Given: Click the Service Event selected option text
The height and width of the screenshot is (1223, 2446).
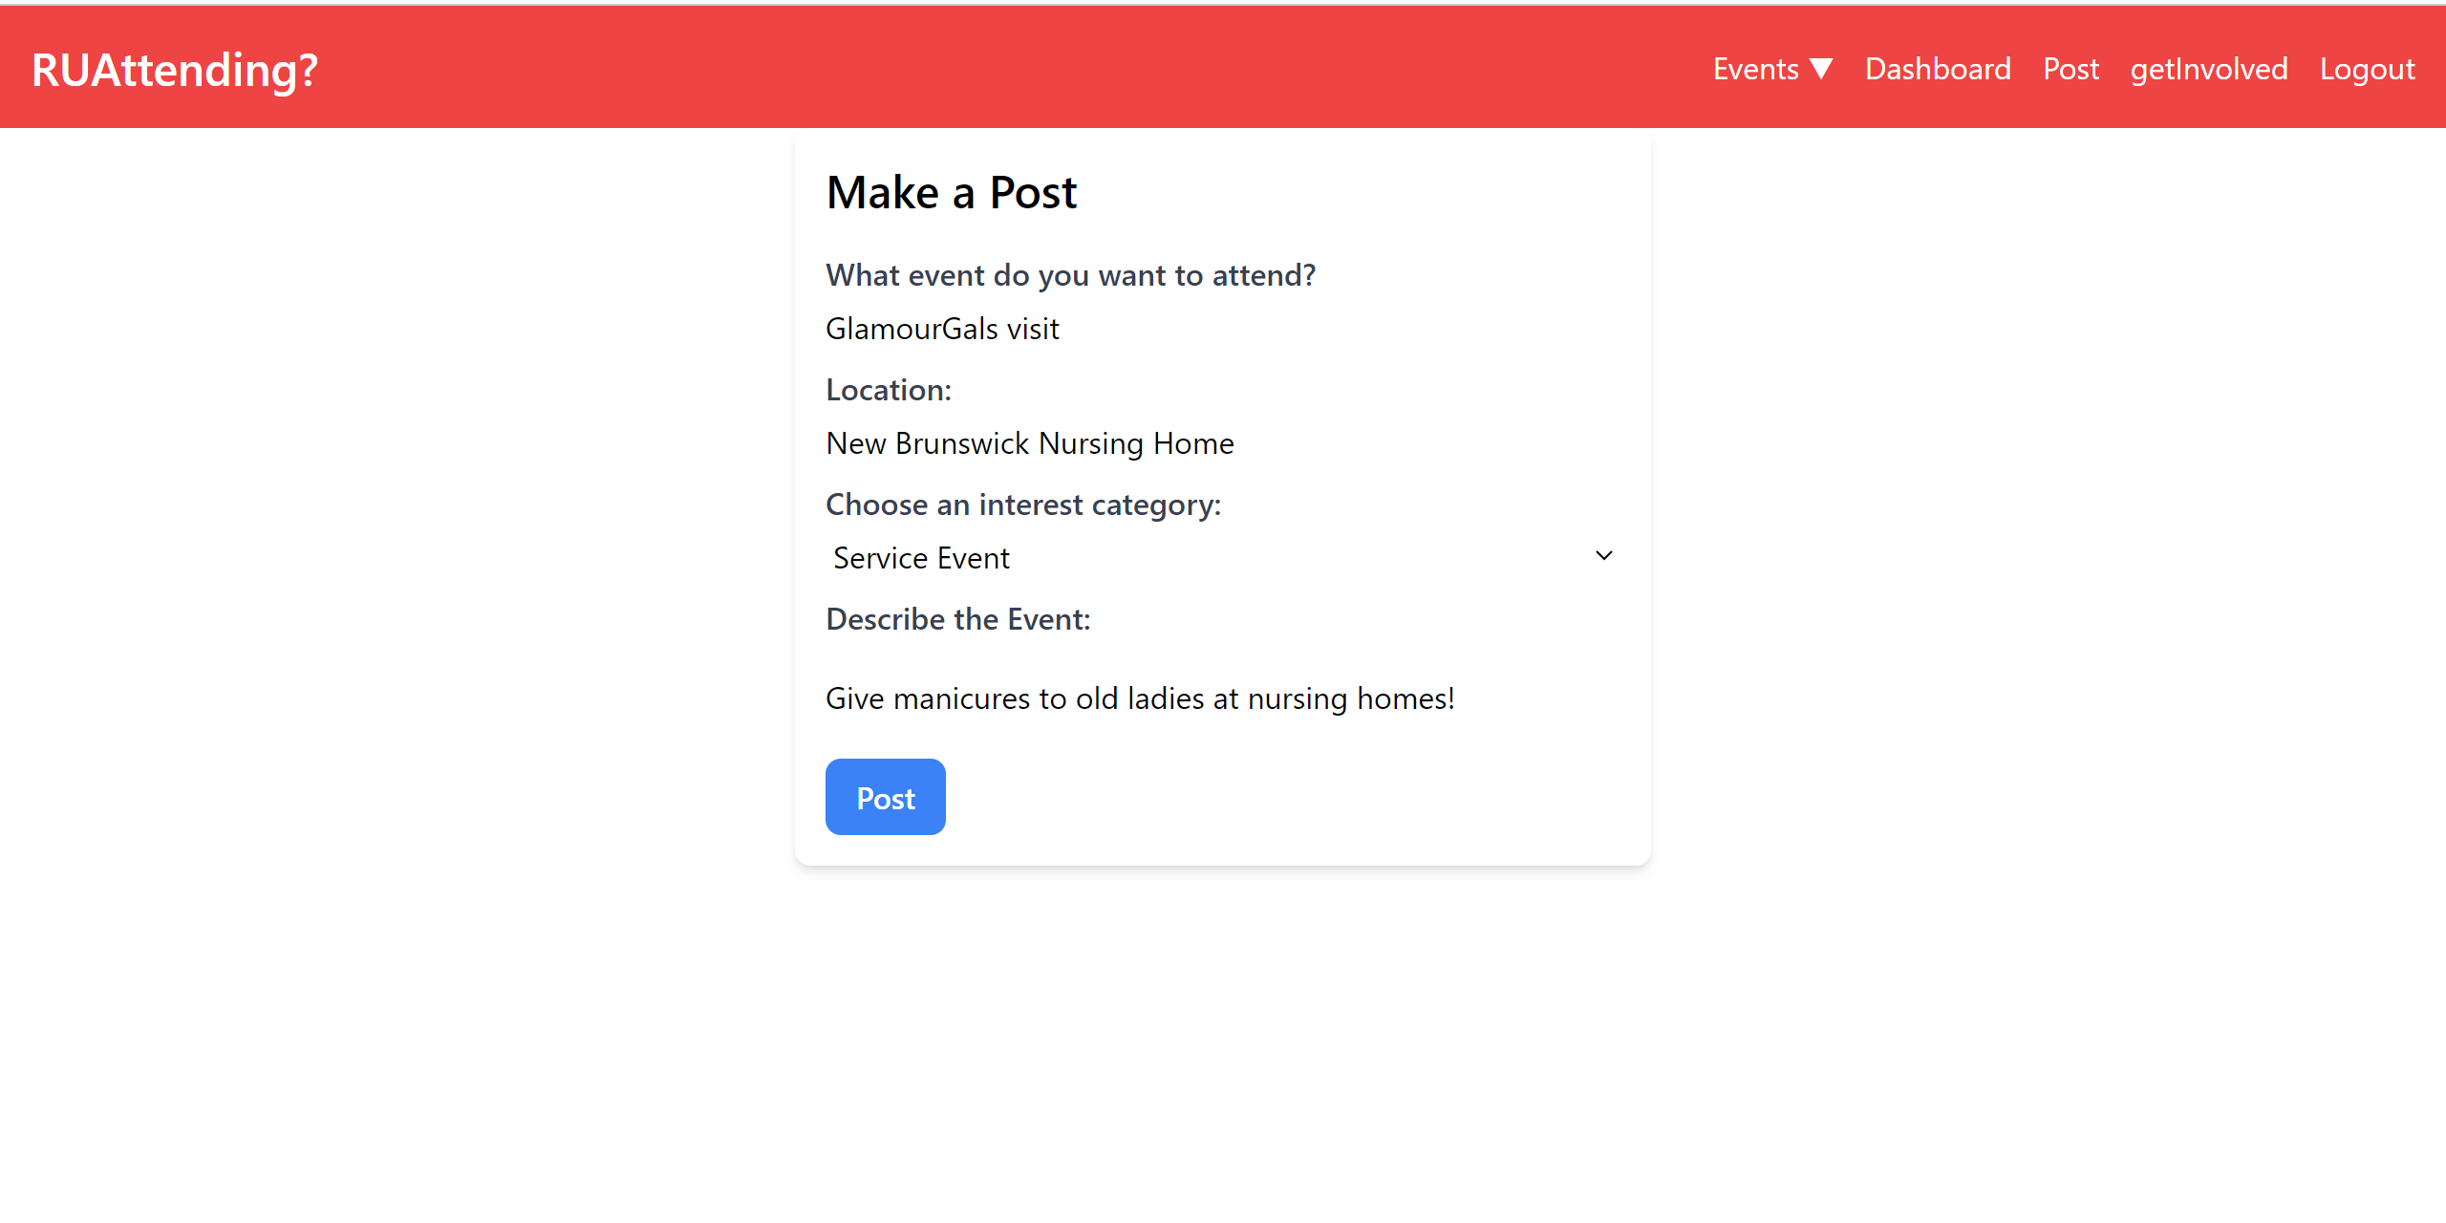Looking at the screenshot, I should click(920, 558).
